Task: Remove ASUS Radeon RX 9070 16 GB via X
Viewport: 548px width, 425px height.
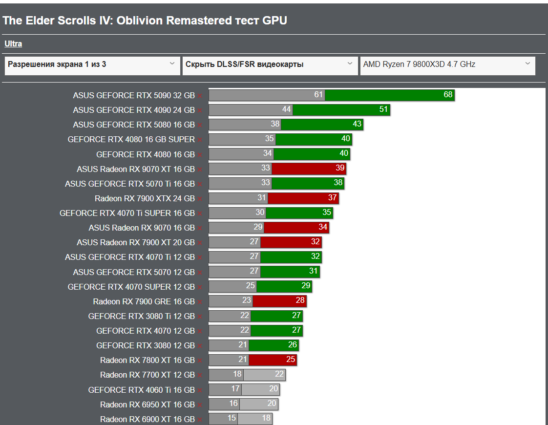Action: (x=200, y=228)
